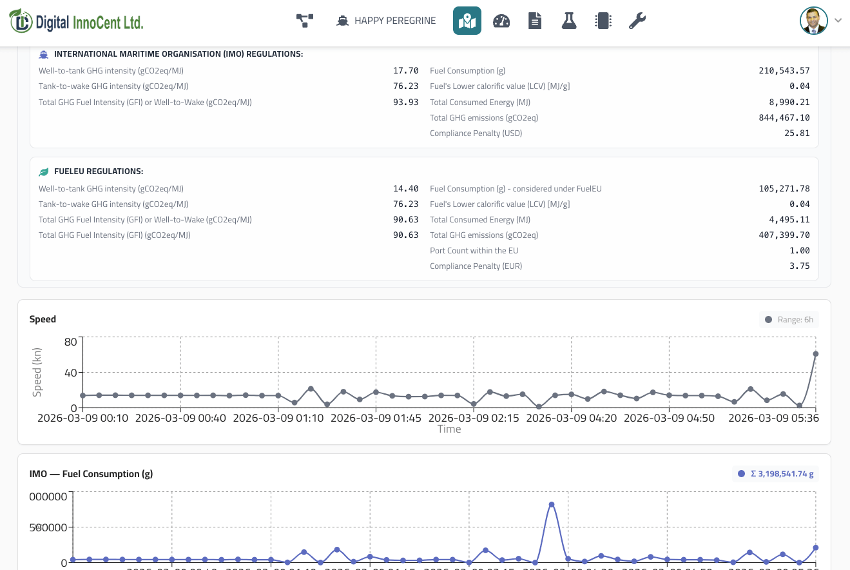
Task: Click the fuel consumption peak data point
Action: click(x=552, y=505)
